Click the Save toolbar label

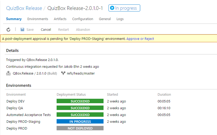click(x=30, y=30)
